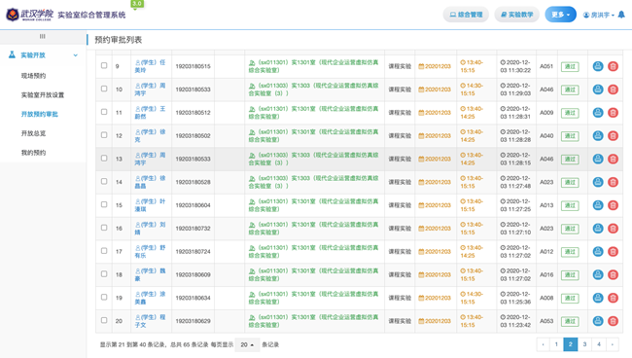Image resolution: width=632 pixels, height=358 pixels.
Task: Select the checkbox for row 14
Action: point(104,181)
